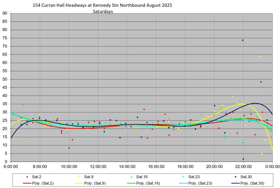Click the 12:00:00 label on the time axis

(x=98, y=166)
